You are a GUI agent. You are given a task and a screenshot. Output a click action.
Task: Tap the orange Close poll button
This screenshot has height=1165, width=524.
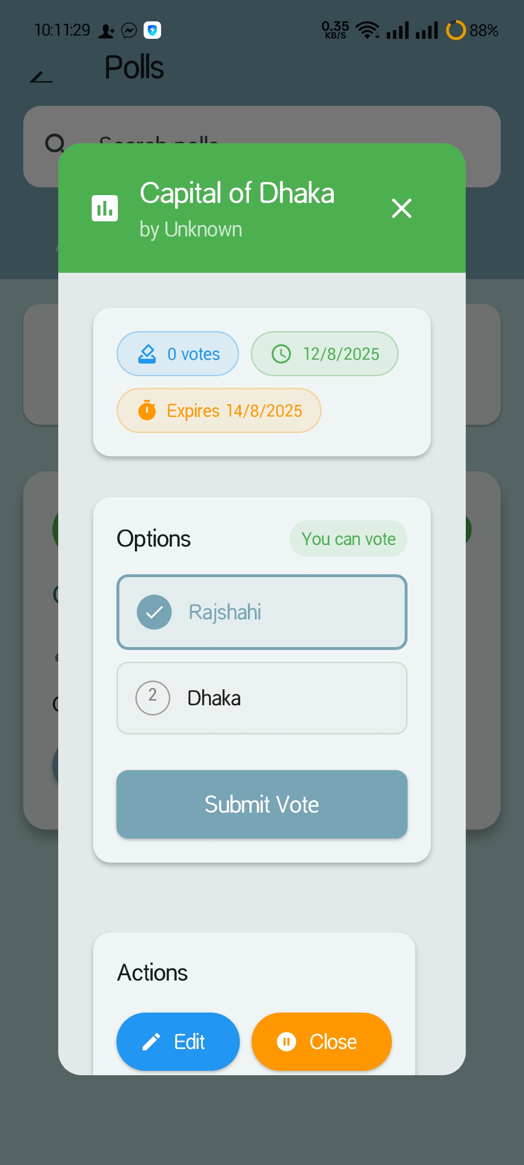pyautogui.click(x=322, y=1042)
